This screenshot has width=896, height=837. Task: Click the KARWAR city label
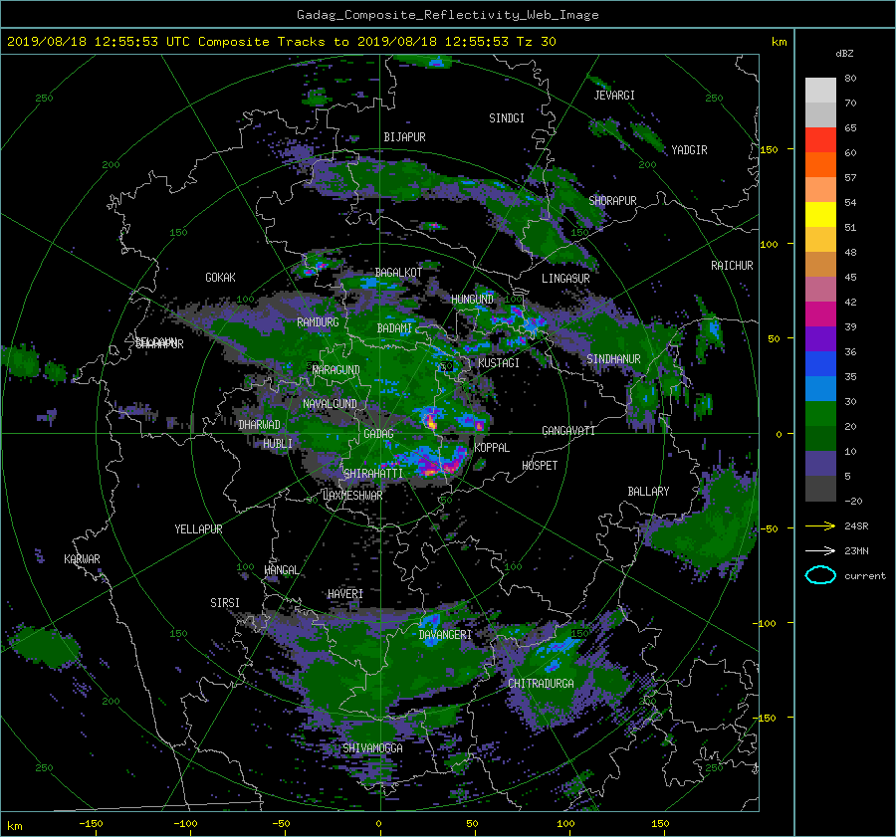(x=82, y=559)
